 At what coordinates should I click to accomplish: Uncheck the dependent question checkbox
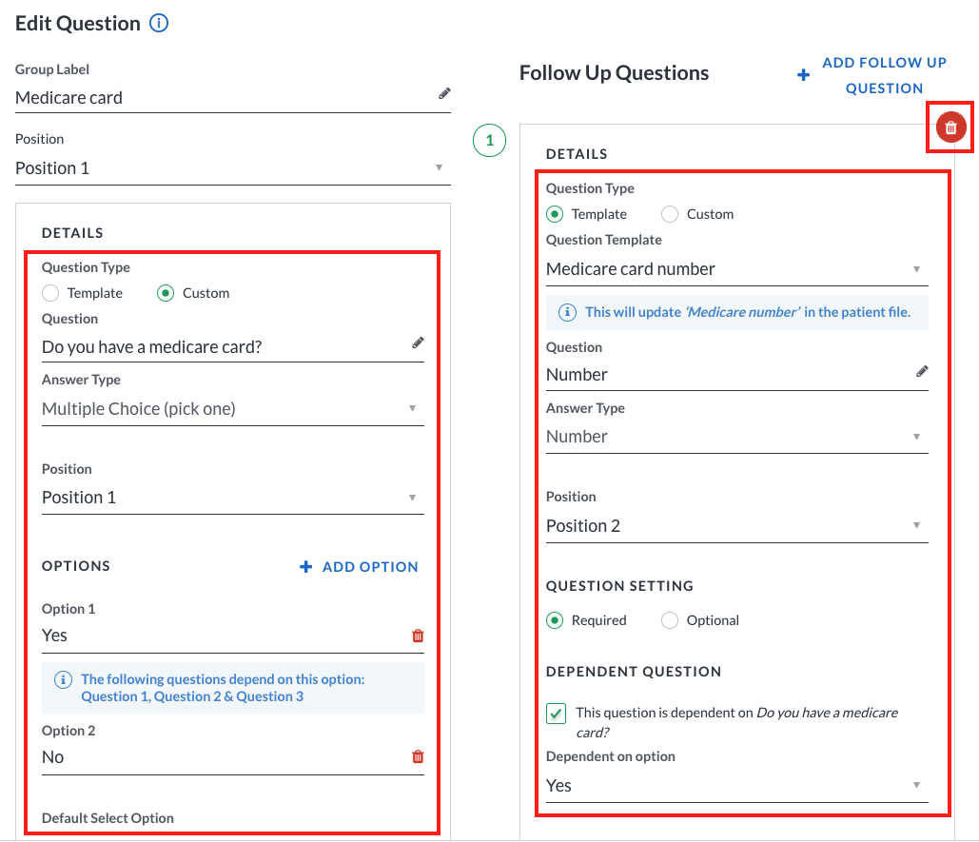pos(556,713)
